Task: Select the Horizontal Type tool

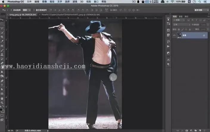Action: point(2,85)
